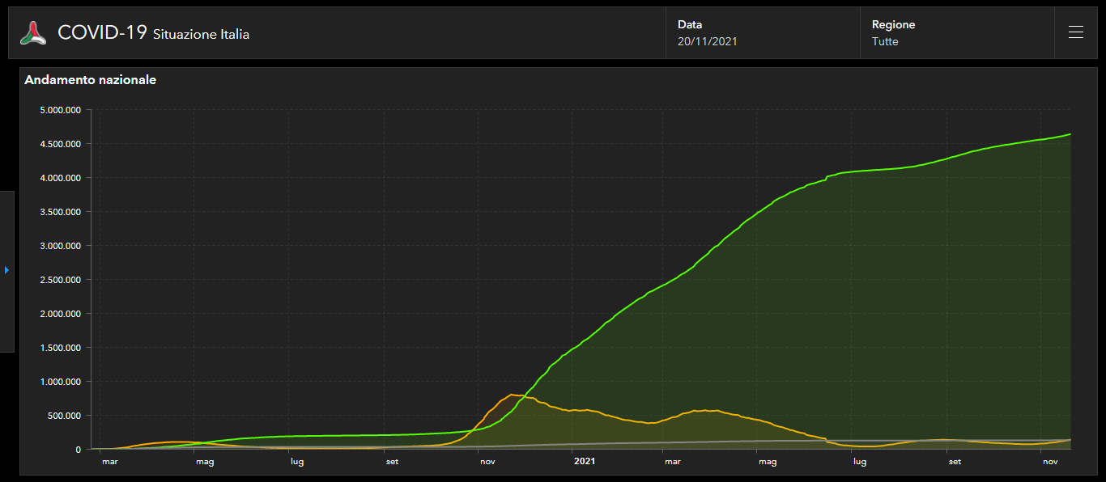Click the rightmost nov label on axis

pos(1050,462)
